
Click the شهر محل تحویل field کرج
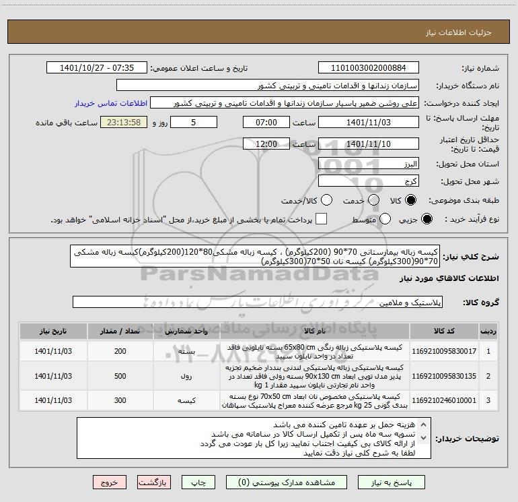tap(369, 181)
